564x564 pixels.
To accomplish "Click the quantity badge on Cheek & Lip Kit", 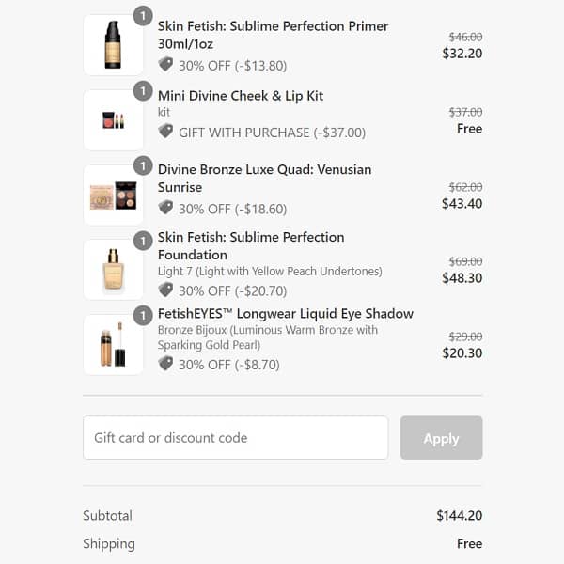I will pos(143,91).
